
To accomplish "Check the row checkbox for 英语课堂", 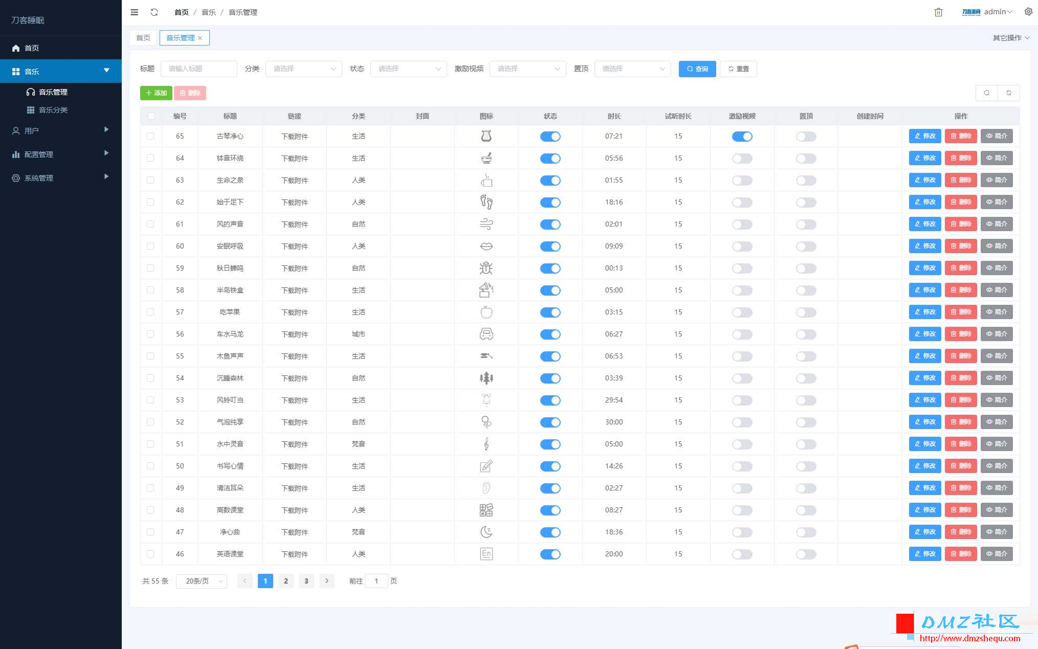I will point(150,554).
